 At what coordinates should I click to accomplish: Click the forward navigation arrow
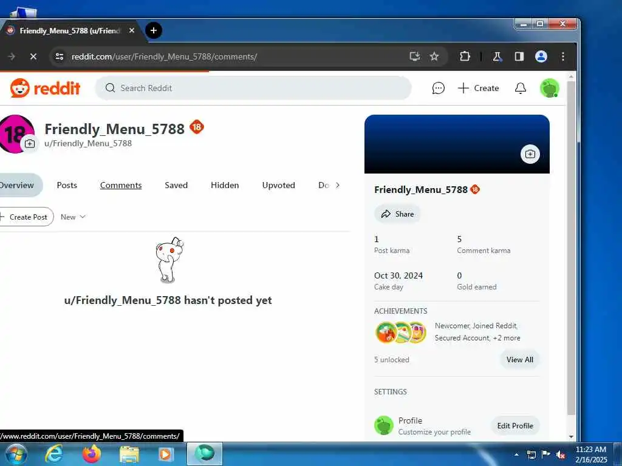pos(11,56)
